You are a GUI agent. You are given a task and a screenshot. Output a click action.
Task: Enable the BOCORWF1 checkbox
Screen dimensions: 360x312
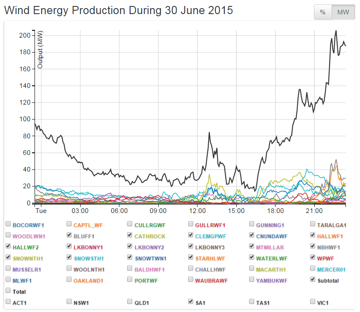click(8, 224)
